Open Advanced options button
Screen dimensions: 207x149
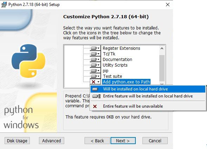coord(52,141)
